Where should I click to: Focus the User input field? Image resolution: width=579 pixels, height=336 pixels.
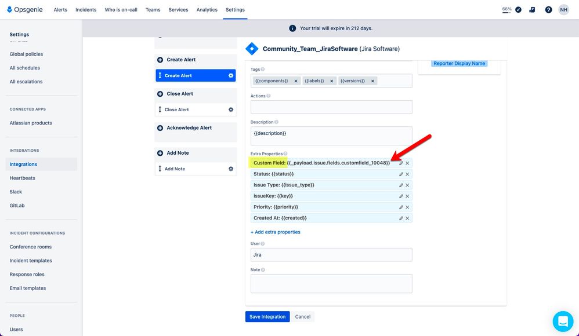(x=331, y=255)
